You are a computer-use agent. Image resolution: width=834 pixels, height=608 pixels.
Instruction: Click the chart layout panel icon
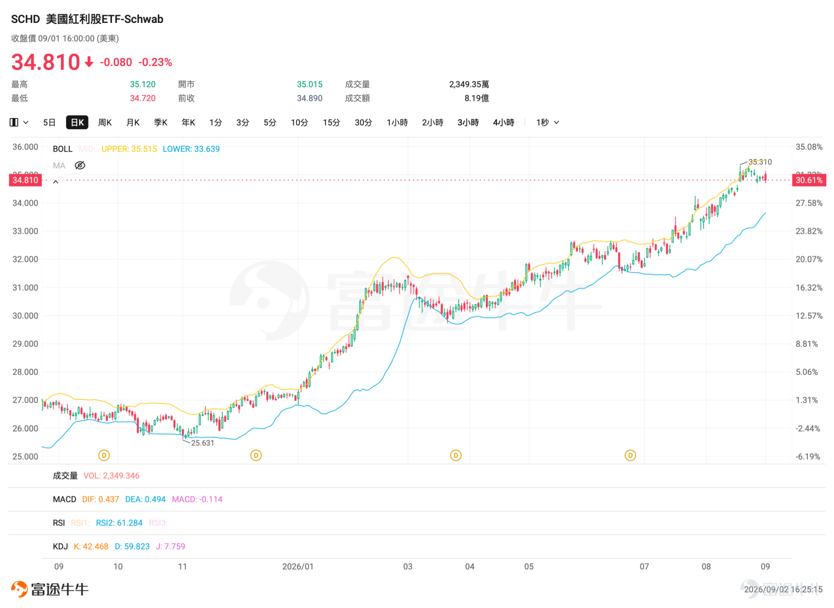tap(14, 122)
